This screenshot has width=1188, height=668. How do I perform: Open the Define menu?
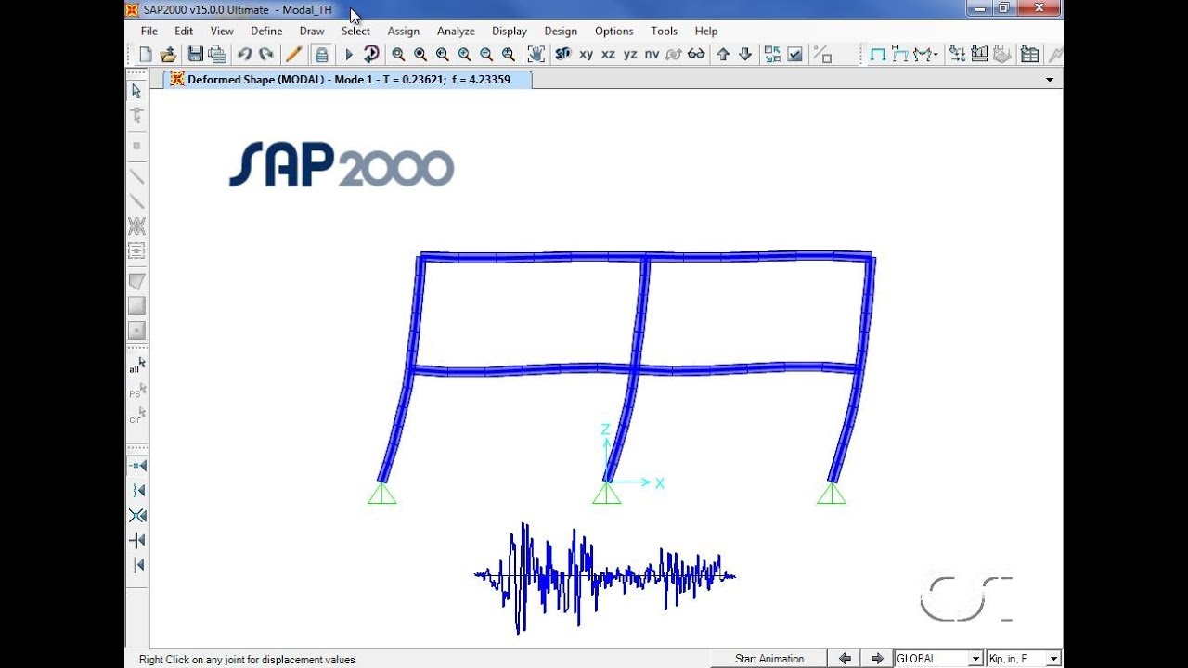tap(266, 31)
